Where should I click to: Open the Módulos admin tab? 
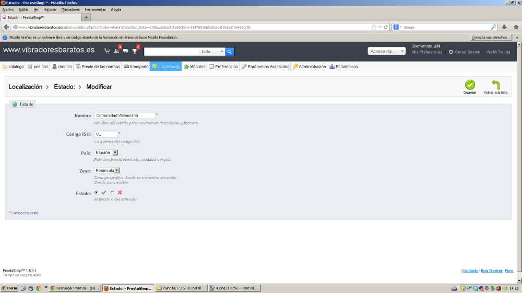pos(195,67)
